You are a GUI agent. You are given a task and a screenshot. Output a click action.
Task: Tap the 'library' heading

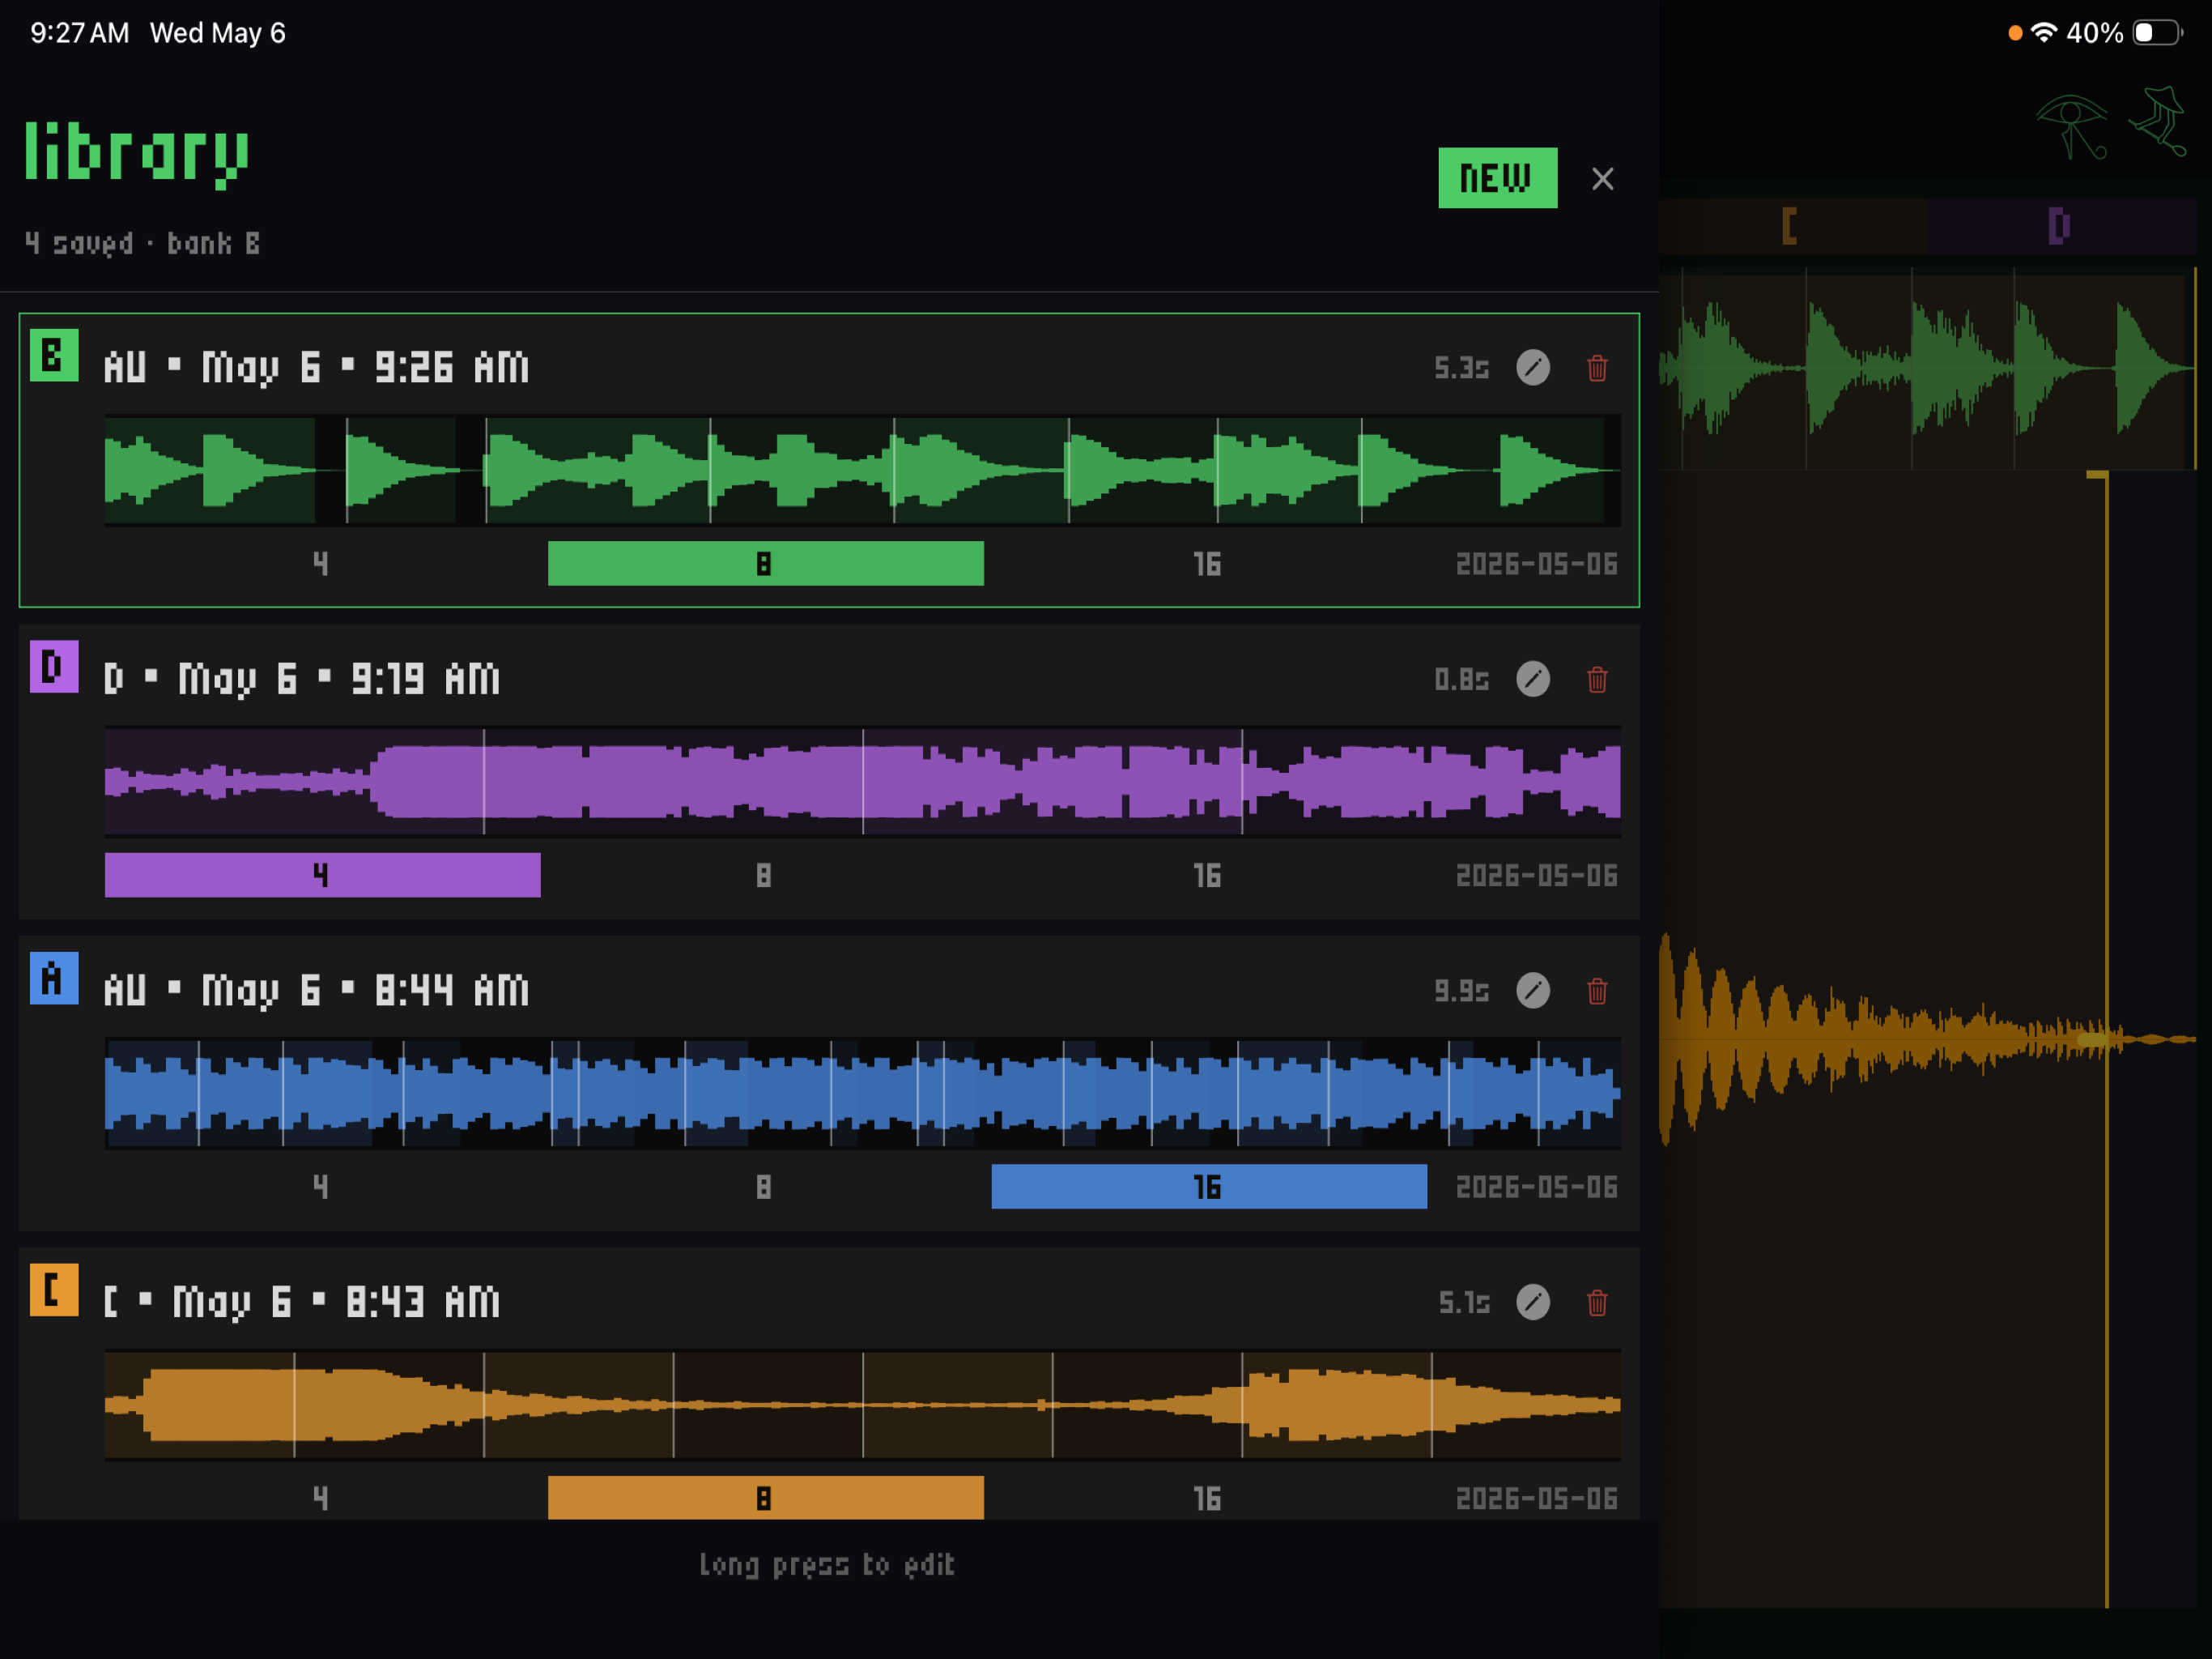[x=137, y=153]
